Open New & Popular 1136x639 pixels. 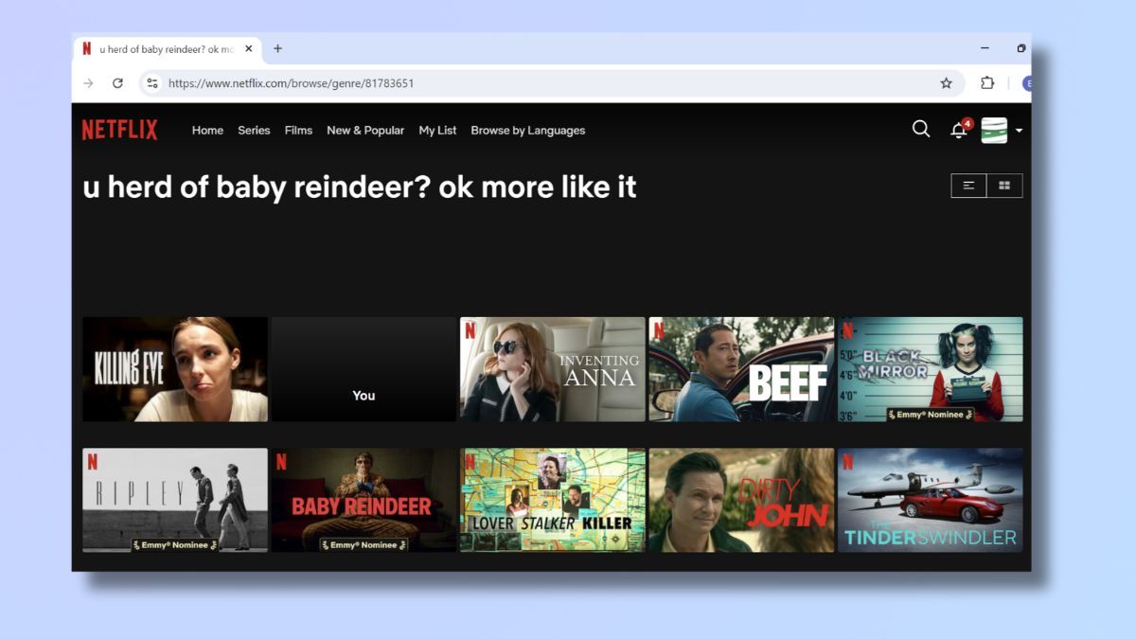[365, 131]
